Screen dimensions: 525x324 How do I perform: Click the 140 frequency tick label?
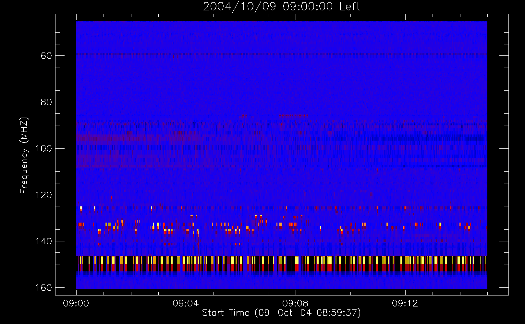coord(43,241)
